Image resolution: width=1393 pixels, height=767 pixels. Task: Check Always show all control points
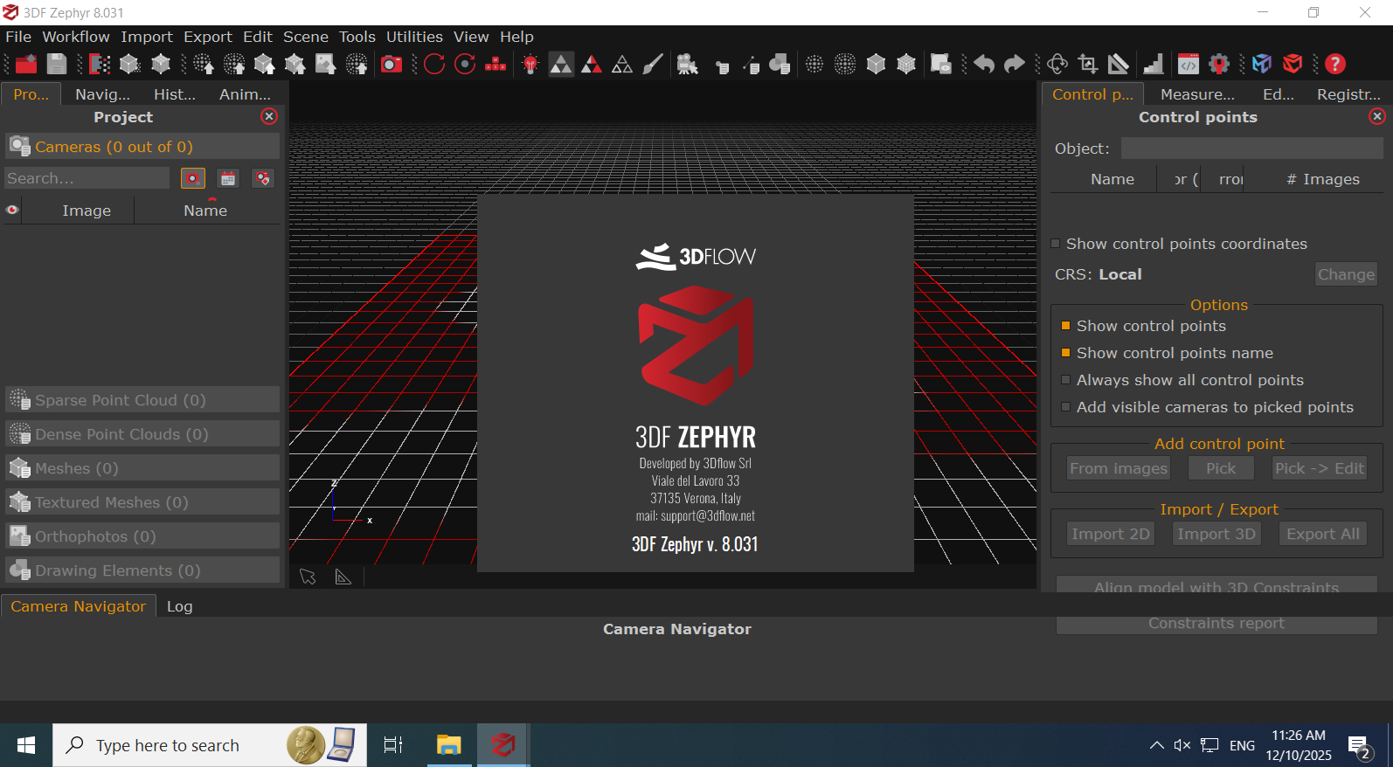point(1065,380)
